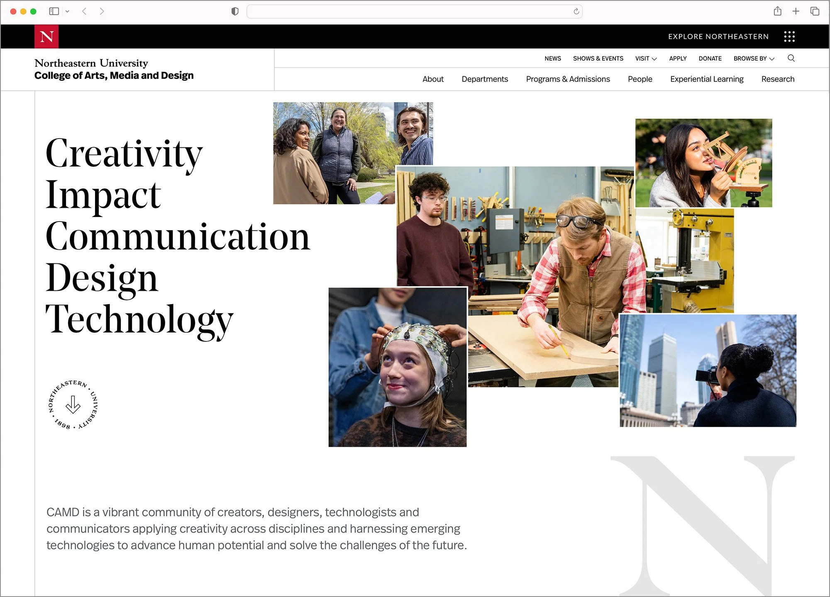Click the photo of woman with sextant
This screenshot has height=597, width=830.
(703, 163)
